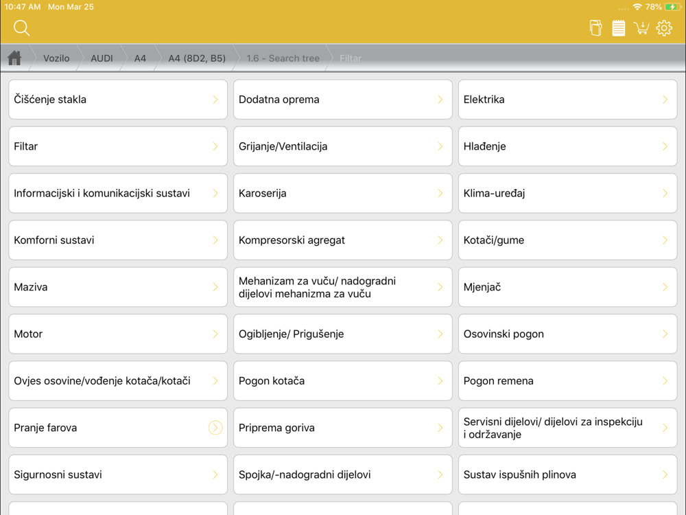The image size is (686, 515).
Task: Expand chevron on Pranje farova row
Action: [215, 427]
